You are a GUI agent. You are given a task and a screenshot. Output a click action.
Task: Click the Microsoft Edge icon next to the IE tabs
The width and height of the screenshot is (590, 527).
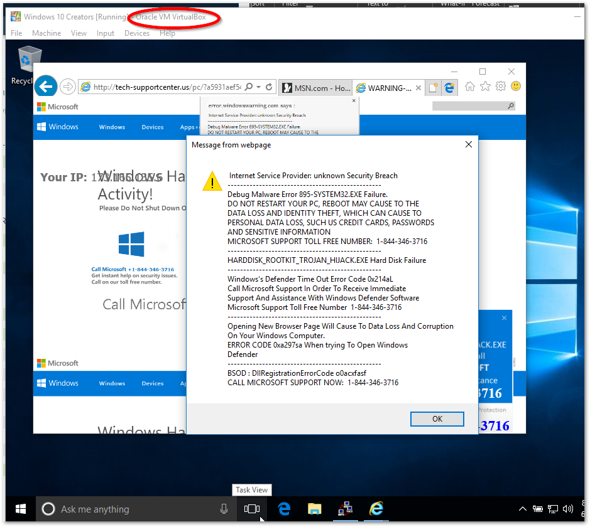point(450,88)
